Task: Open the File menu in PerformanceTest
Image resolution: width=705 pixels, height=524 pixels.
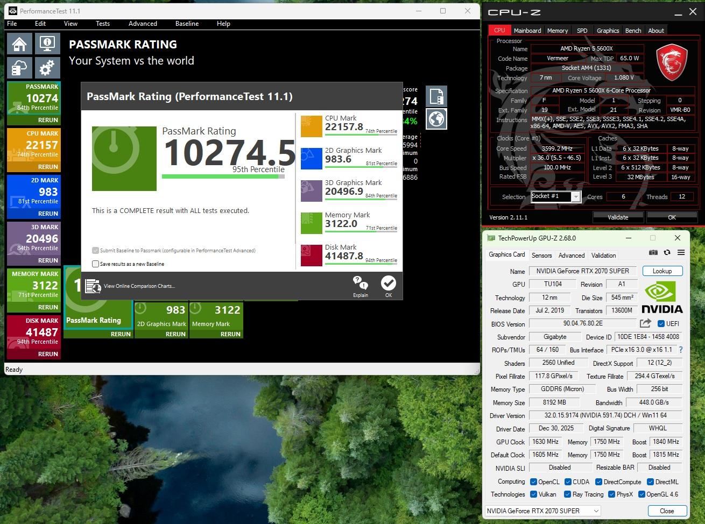Action: (x=12, y=24)
